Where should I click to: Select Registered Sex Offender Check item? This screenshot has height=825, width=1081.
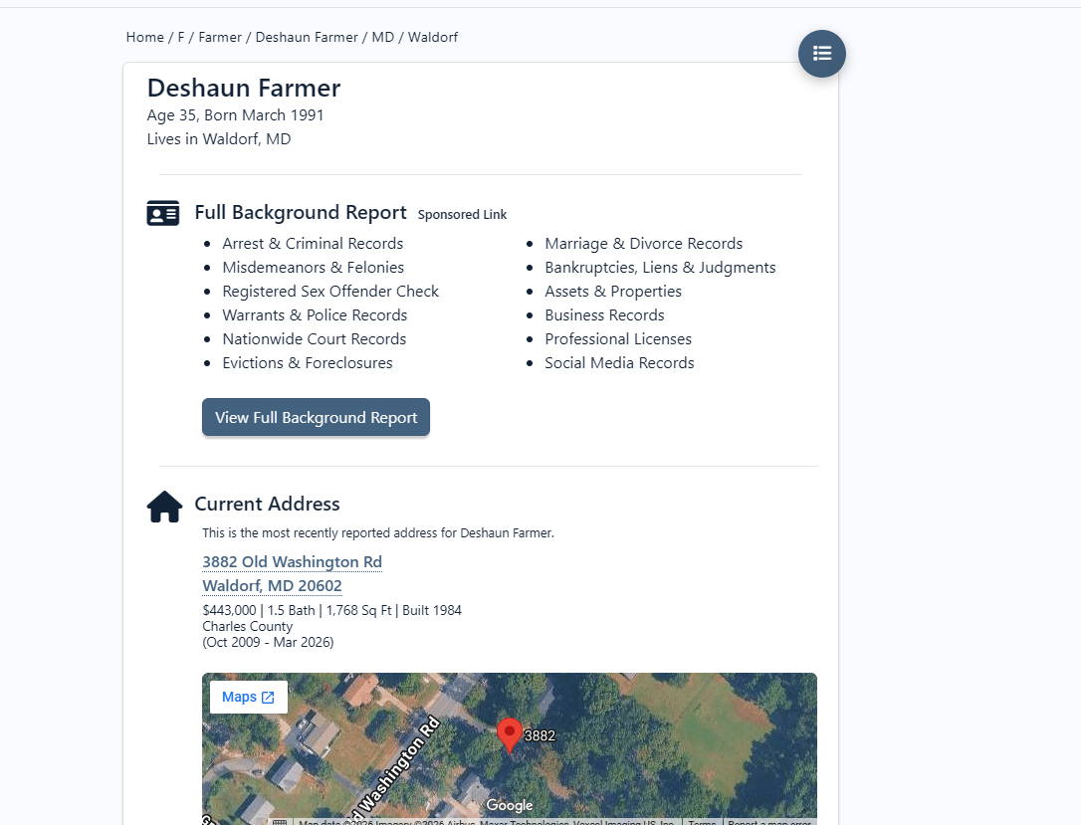pos(330,292)
